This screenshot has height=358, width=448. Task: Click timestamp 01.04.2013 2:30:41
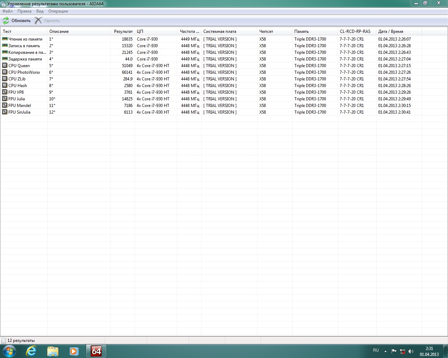coord(394,112)
